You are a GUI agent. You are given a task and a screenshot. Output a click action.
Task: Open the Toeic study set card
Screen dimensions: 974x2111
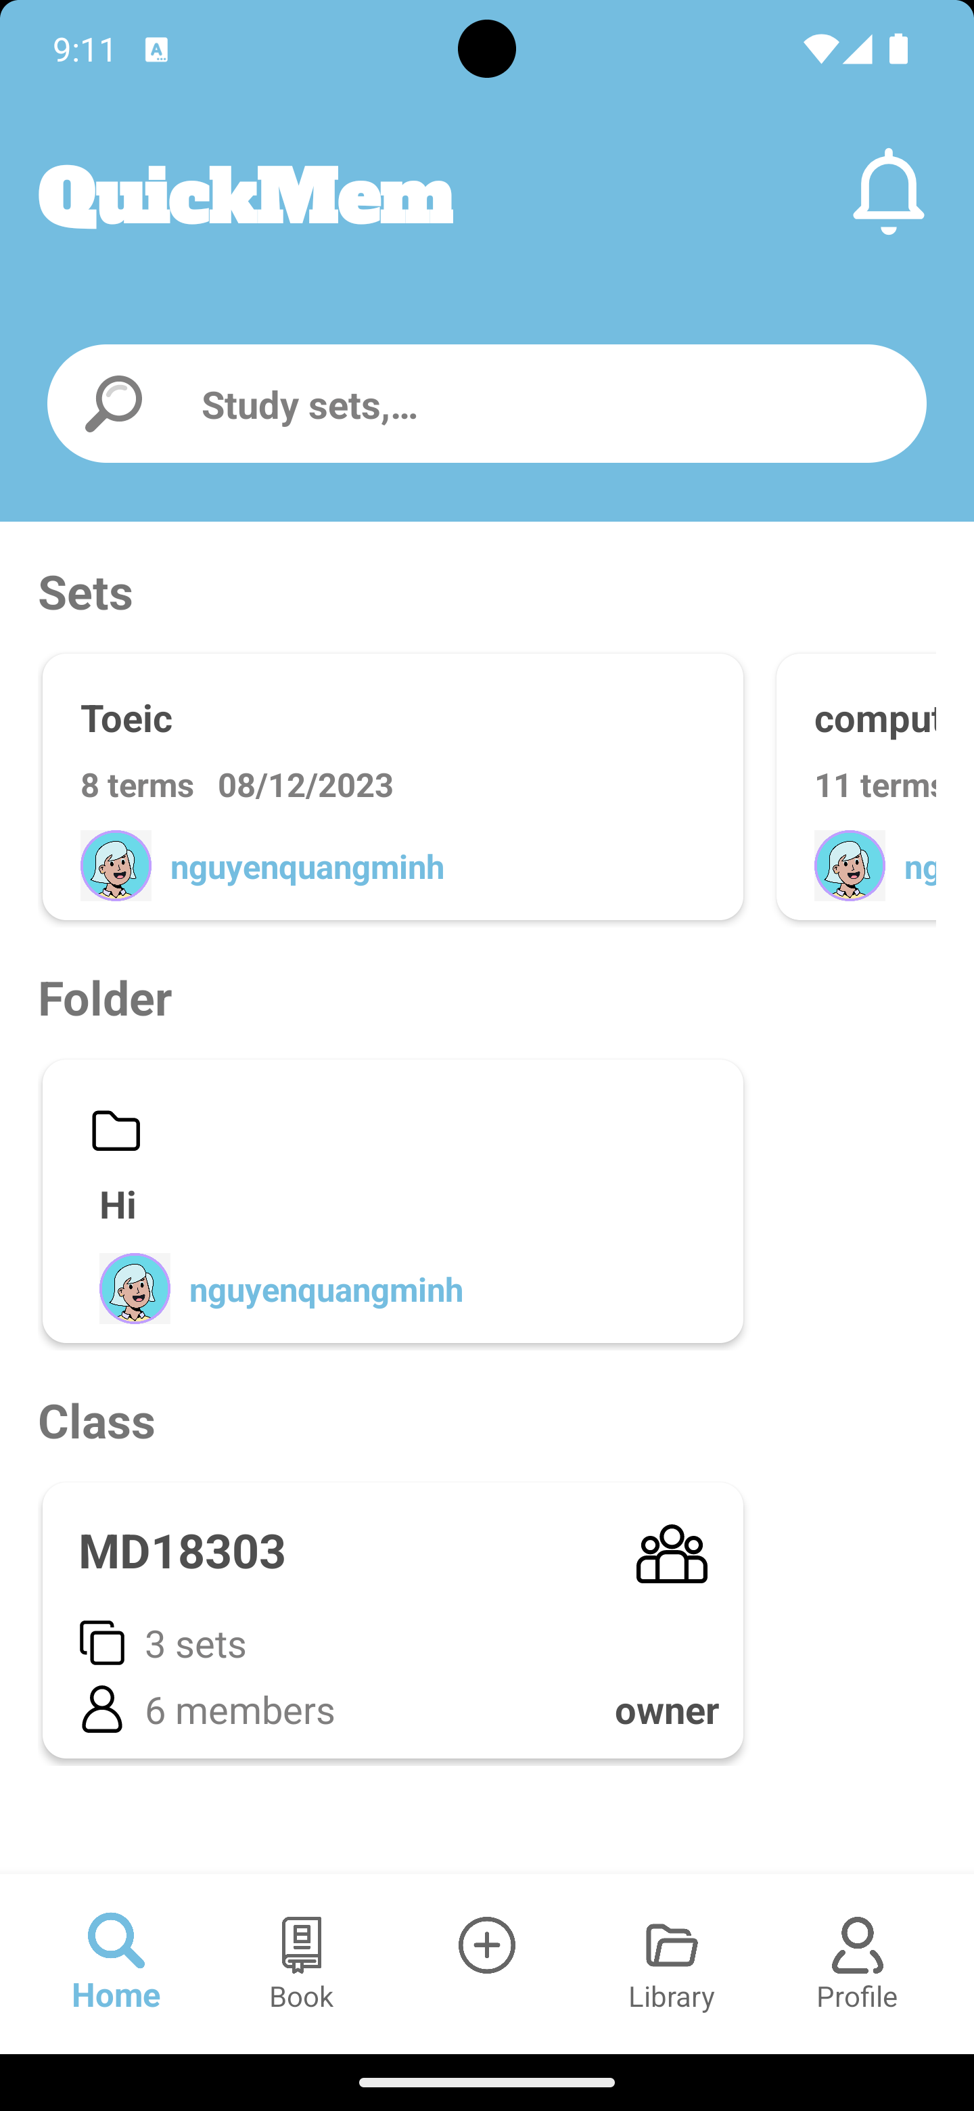(x=393, y=762)
